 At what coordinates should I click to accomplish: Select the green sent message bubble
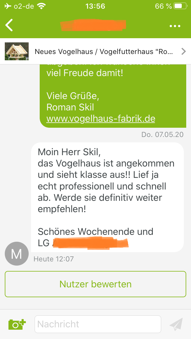(x=113, y=96)
